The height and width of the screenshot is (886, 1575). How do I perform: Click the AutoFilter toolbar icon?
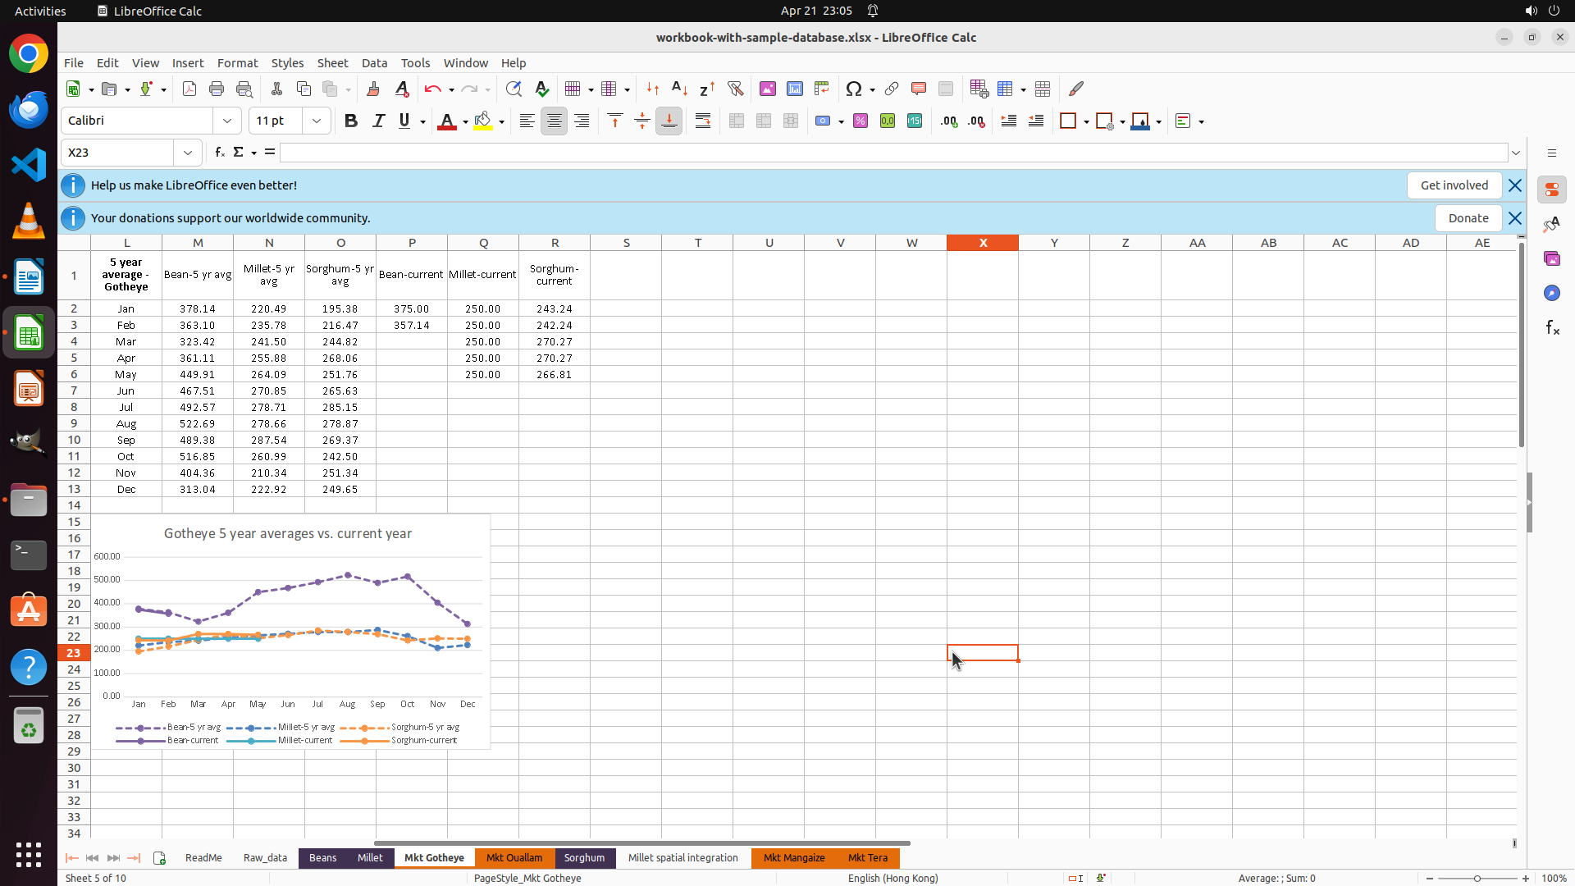[x=735, y=89]
